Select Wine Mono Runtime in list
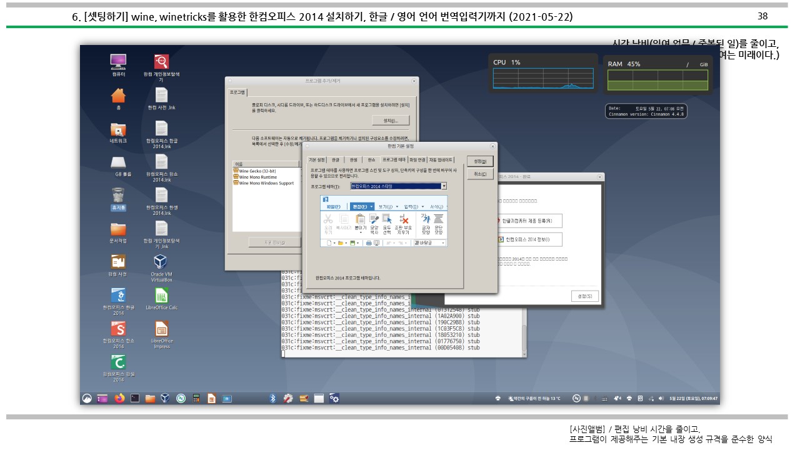Screen dimensions: 800x450 click(x=257, y=177)
